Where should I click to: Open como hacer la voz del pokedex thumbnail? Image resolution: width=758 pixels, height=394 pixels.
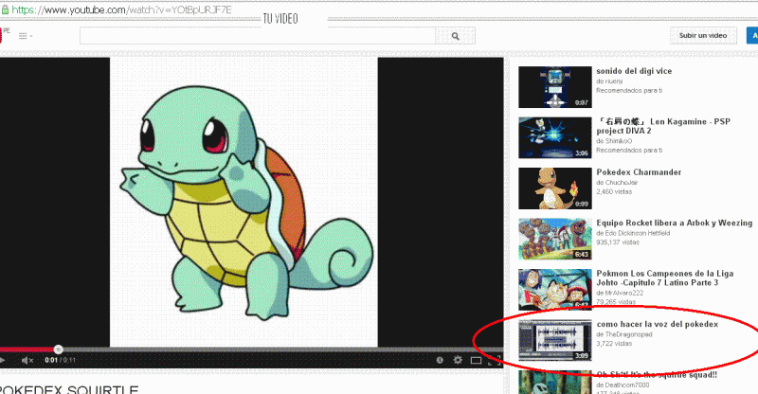pyautogui.click(x=555, y=340)
